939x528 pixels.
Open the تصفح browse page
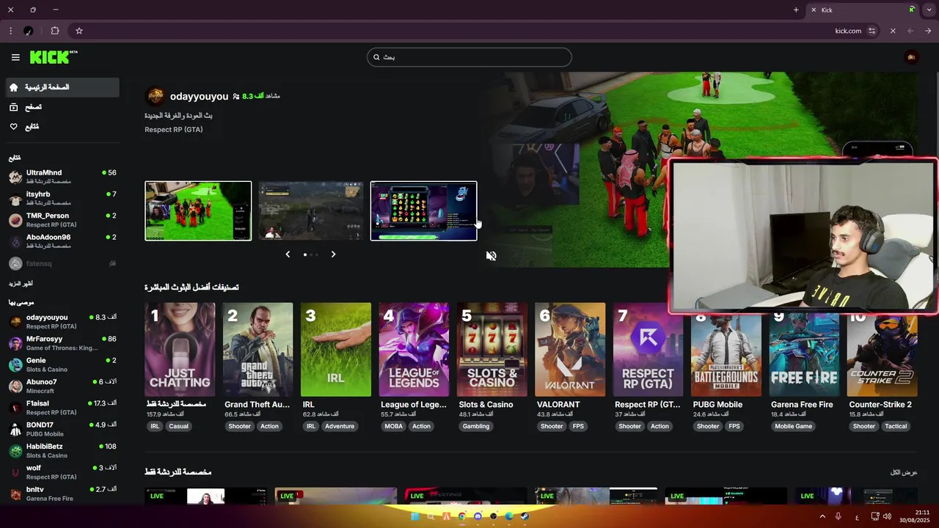[x=62, y=107]
